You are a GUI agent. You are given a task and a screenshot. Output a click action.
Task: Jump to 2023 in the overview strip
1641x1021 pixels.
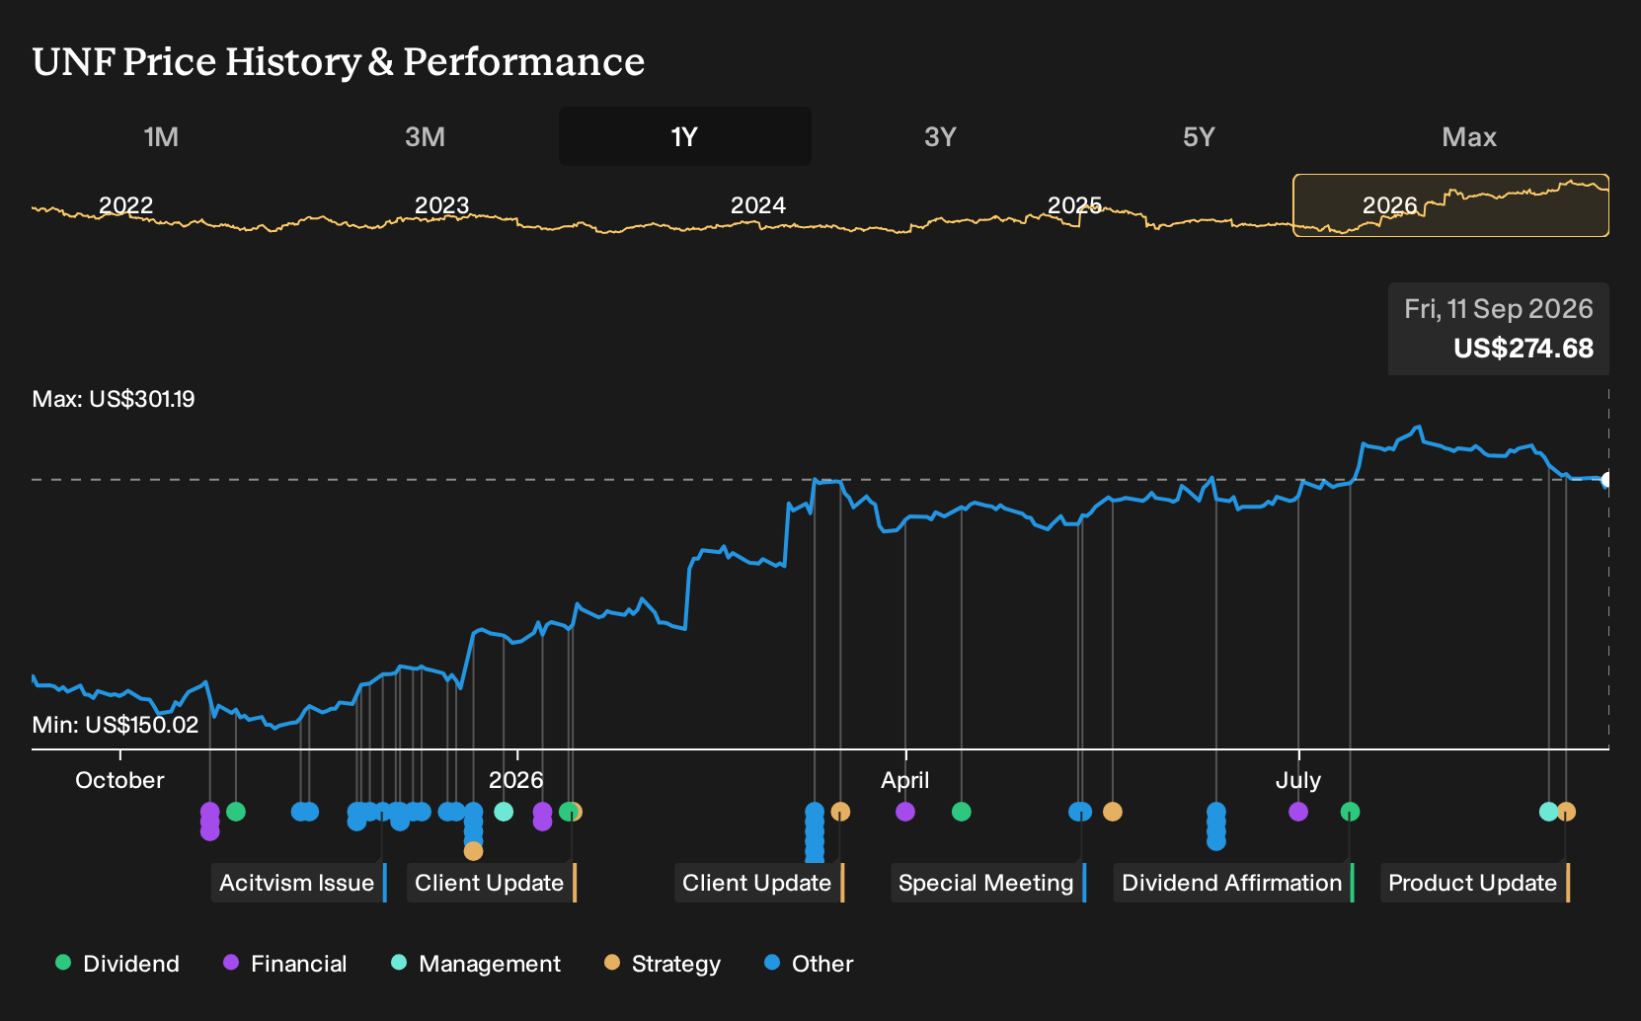(x=441, y=205)
